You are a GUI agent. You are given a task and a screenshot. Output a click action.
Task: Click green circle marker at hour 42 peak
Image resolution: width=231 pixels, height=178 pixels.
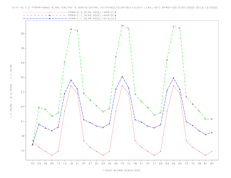pyautogui.click(x=122, y=25)
